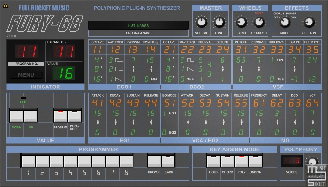This screenshot has width=328, height=187.
Task: Click the effects Speed / Int. knob
Action: (309, 22)
